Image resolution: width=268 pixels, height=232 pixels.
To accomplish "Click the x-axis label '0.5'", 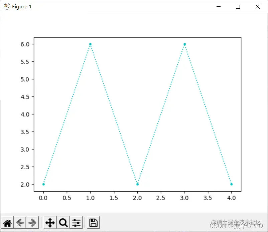I will click(x=67, y=198).
